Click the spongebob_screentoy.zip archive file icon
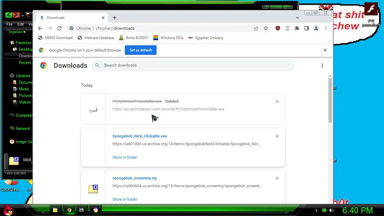The height and width of the screenshot is (216, 384). coord(93,189)
